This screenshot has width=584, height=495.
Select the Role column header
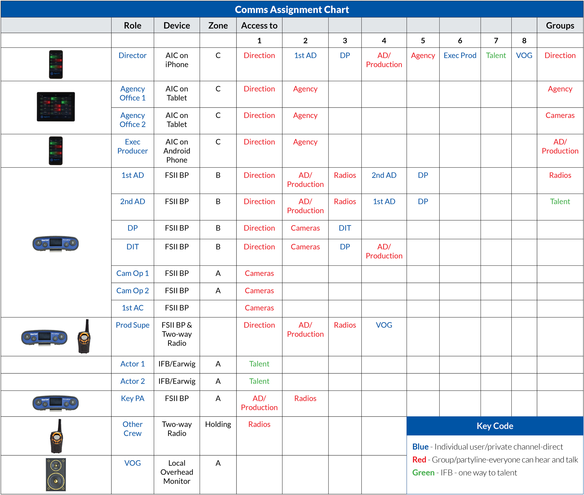tap(133, 26)
